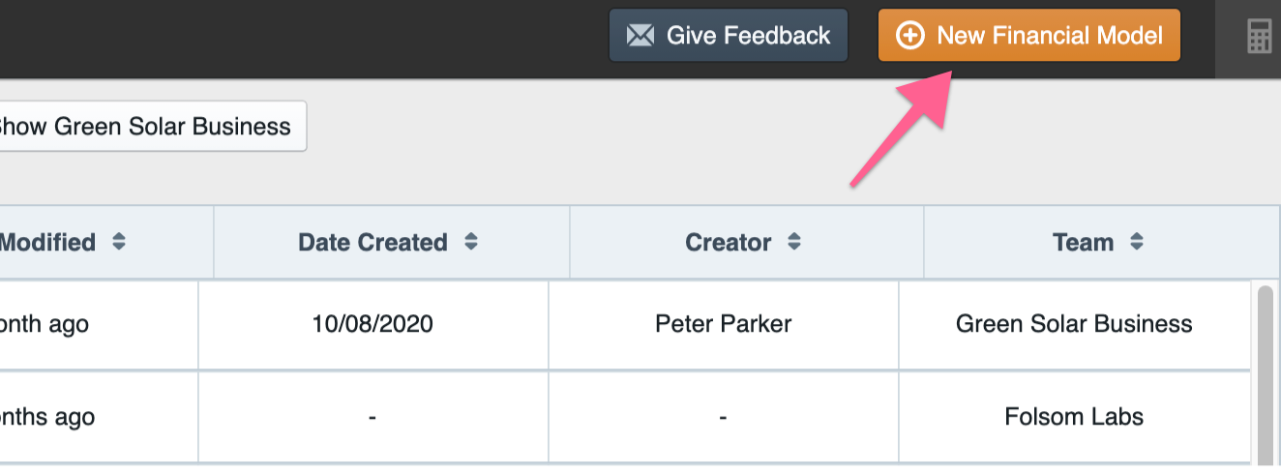Select the second row's empty Creator cell
This screenshot has width=1281, height=473.
click(724, 417)
